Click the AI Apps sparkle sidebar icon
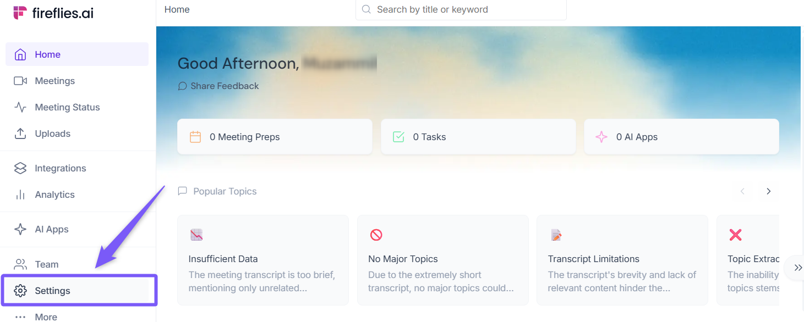Screen dimensions: 804x322 pyautogui.click(x=20, y=229)
